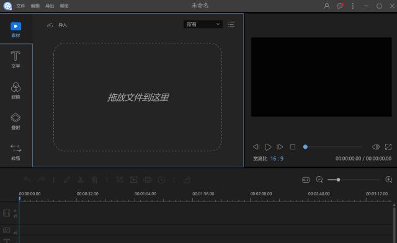Click the app logo icon
This screenshot has height=243, width=397.
coord(7,6)
